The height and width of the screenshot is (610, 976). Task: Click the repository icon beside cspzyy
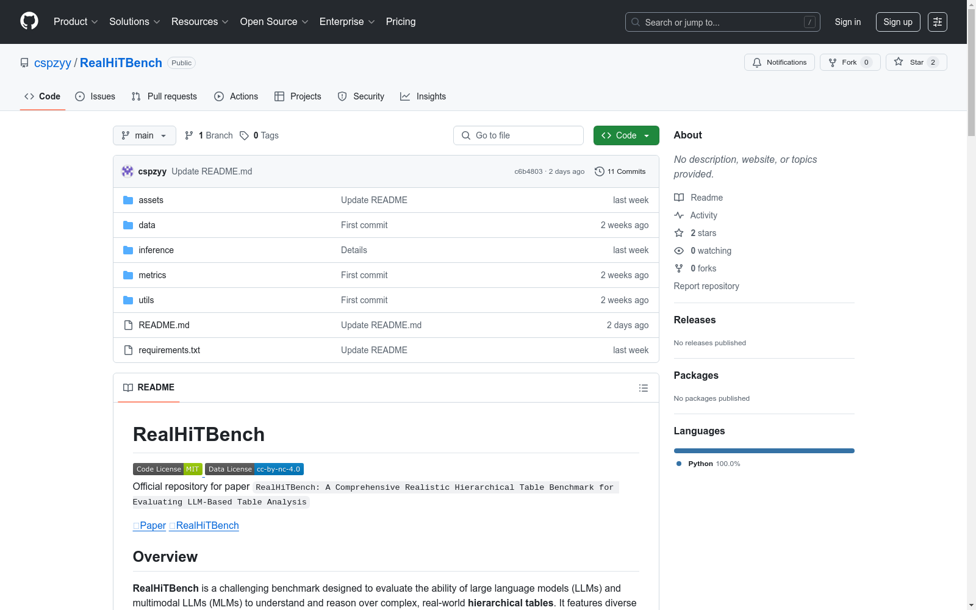point(24,63)
